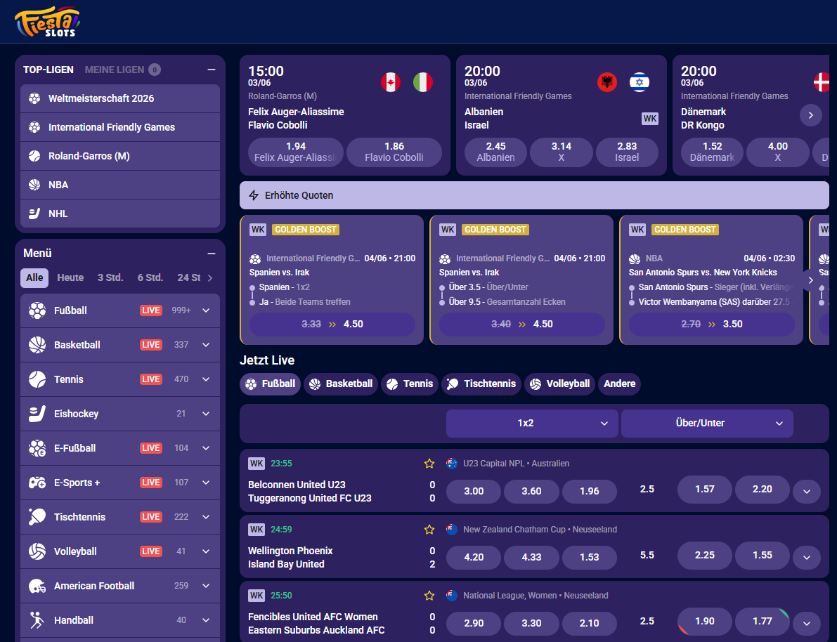The image size is (837, 642).
Task: Click the Israel flag on the Albanien match card
Action: click(640, 82)
